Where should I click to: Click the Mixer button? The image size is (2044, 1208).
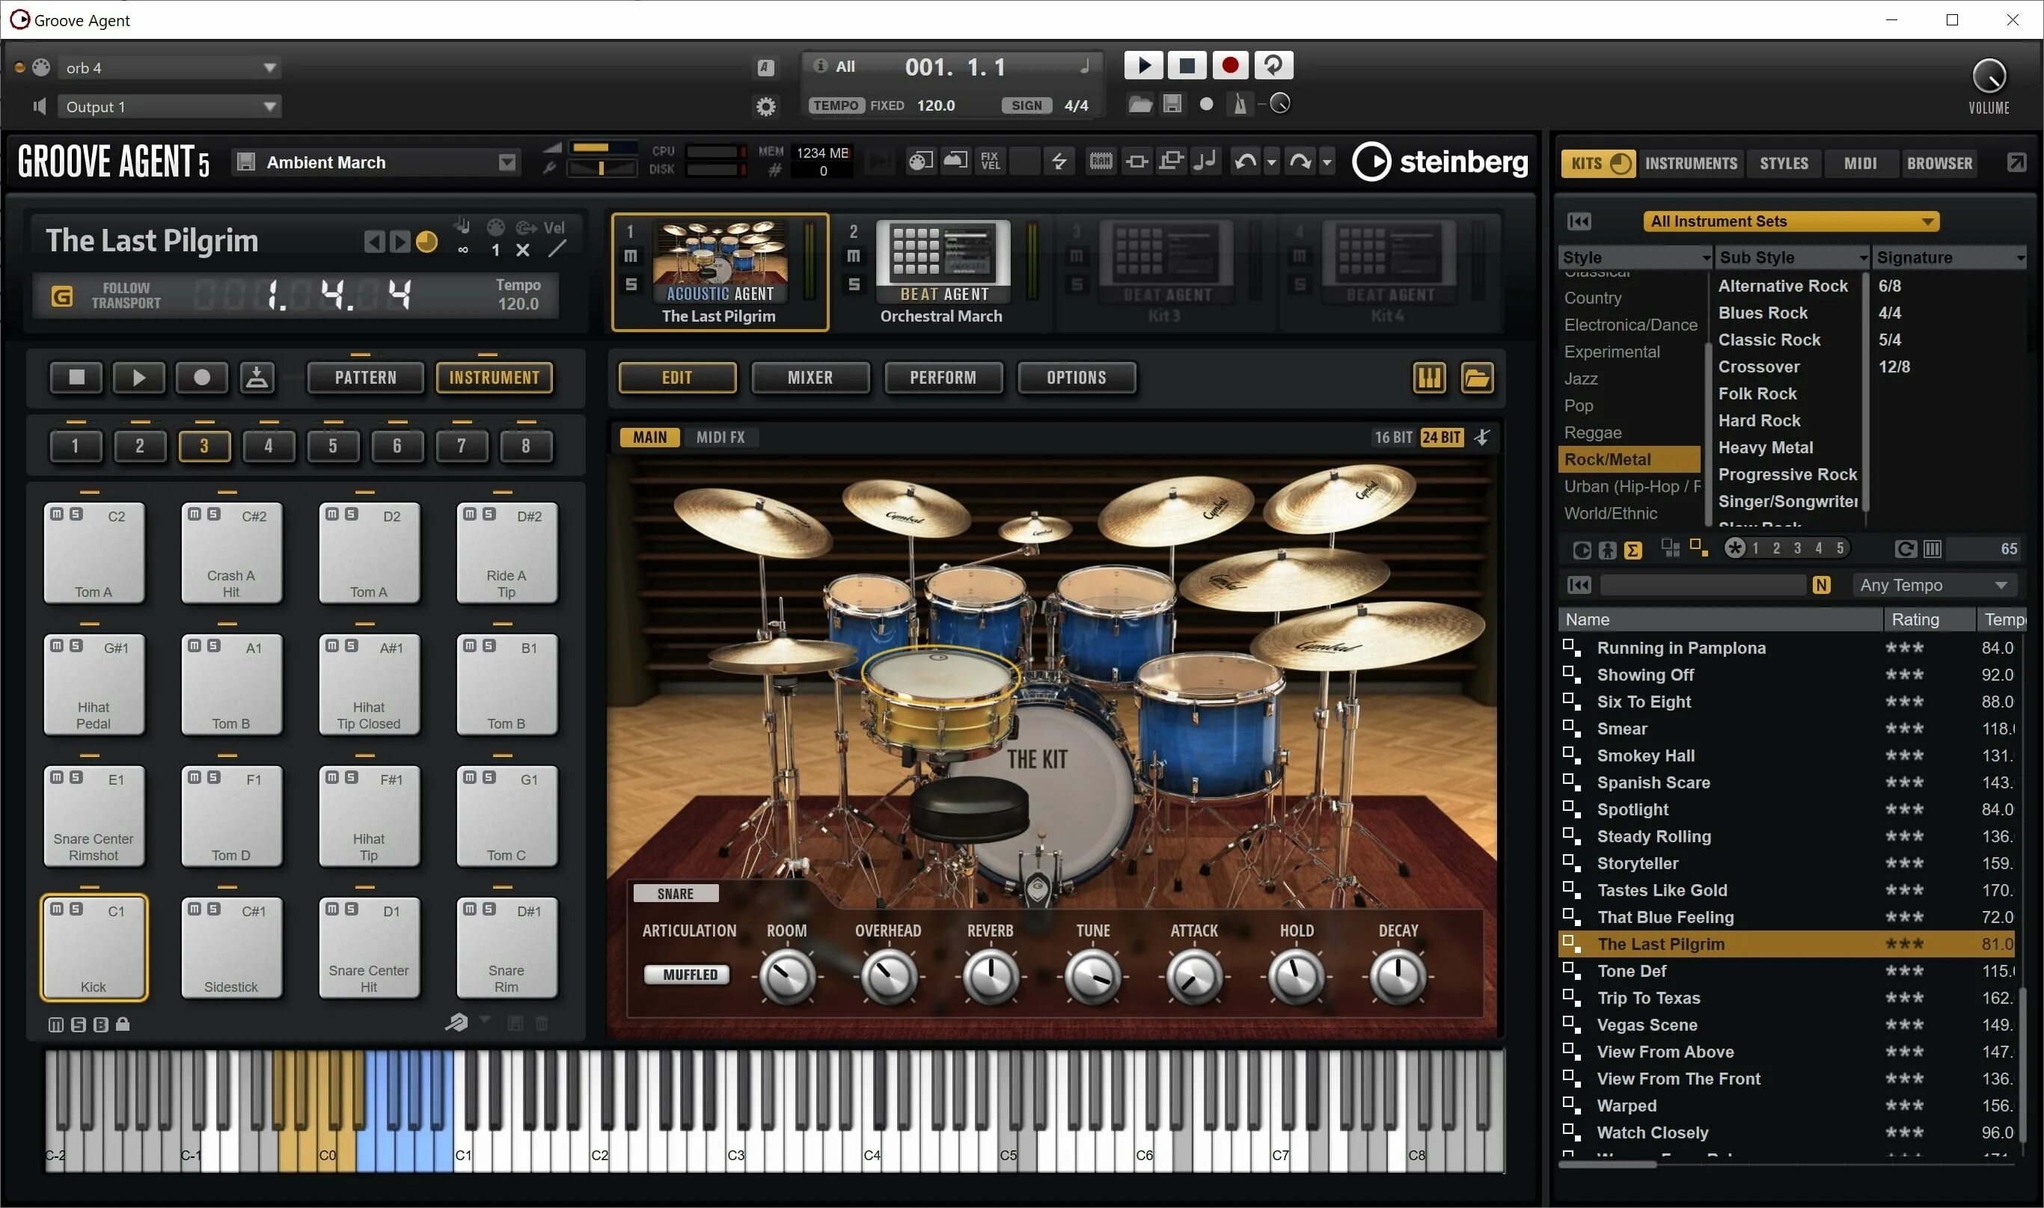(x=810, y=377)
